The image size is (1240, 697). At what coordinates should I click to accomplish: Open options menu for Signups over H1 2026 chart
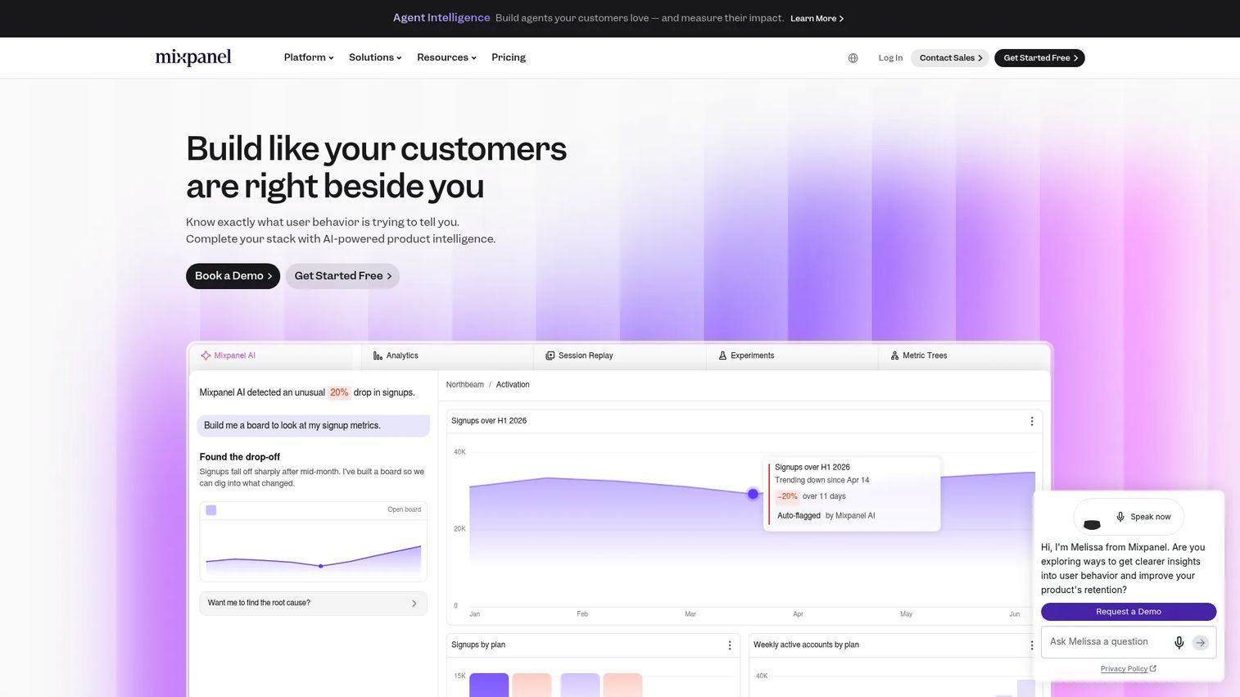[x=1031, y=421]
